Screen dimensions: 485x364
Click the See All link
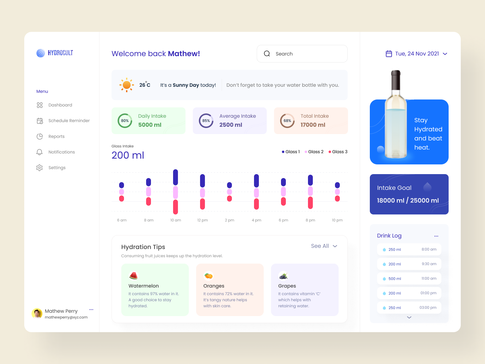pos(320,246)
